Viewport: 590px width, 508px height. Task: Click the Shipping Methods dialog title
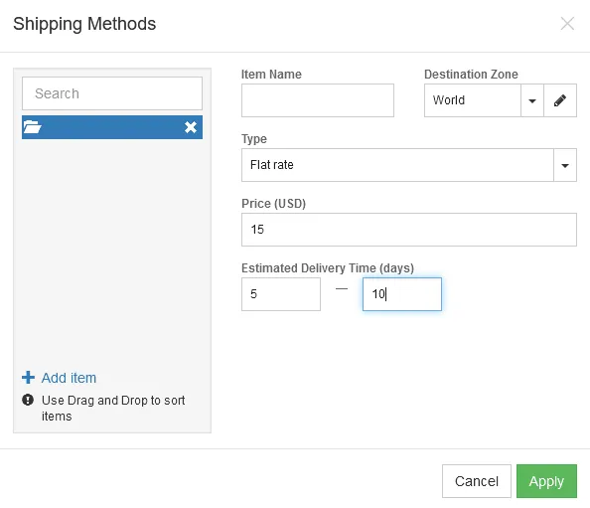tap(84, 24)
